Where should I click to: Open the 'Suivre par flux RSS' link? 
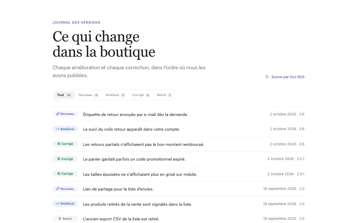(285, 77)
